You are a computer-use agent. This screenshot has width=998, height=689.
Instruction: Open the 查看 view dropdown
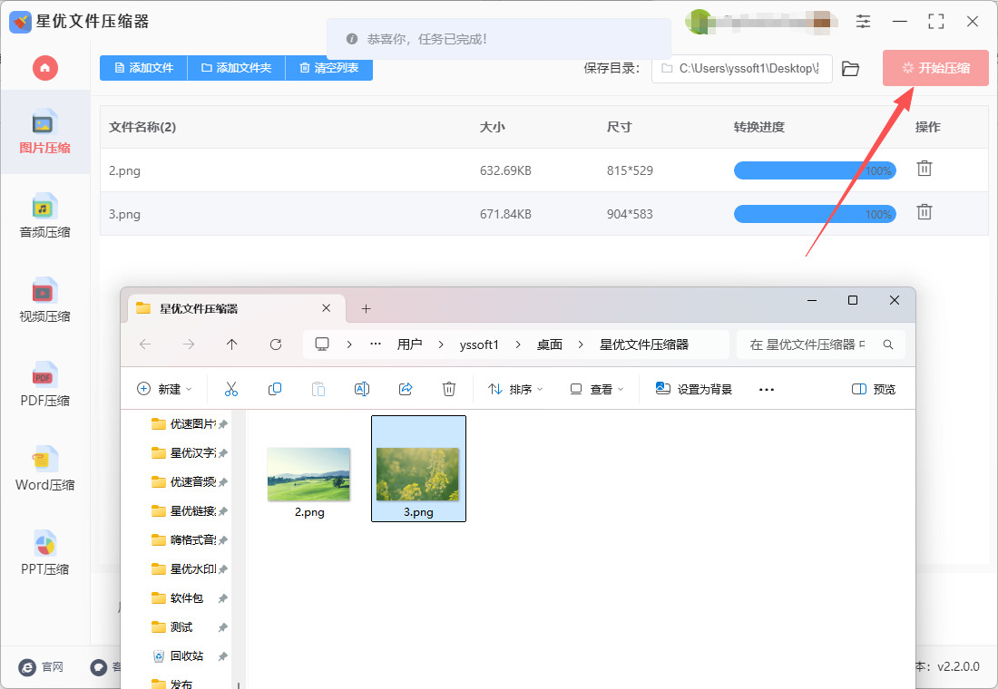tap(597, 389)
